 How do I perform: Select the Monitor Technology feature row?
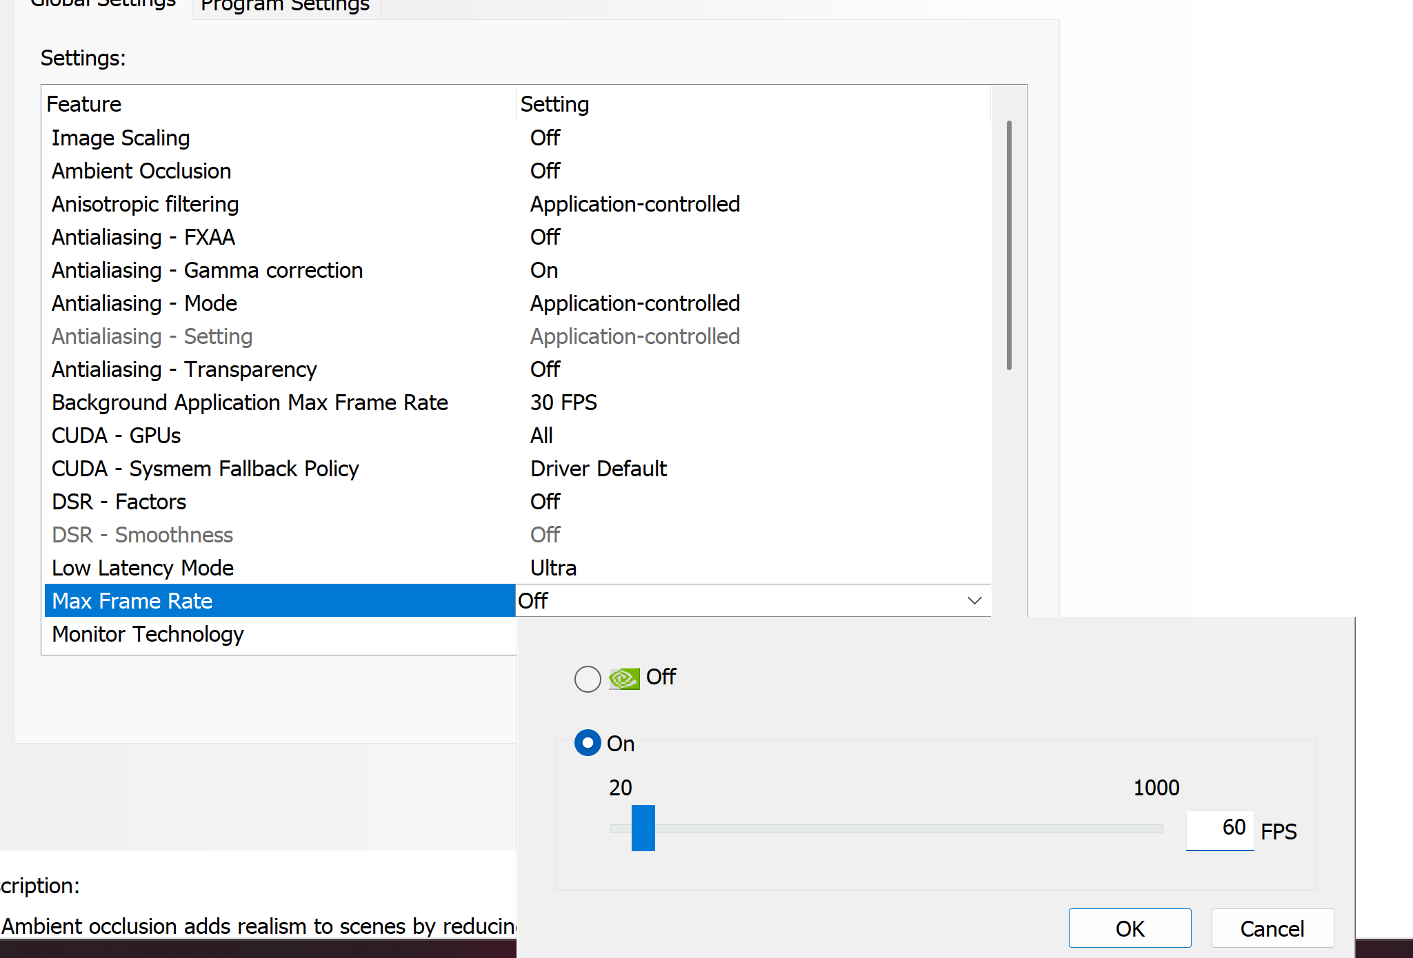click(x=148, y=634)
